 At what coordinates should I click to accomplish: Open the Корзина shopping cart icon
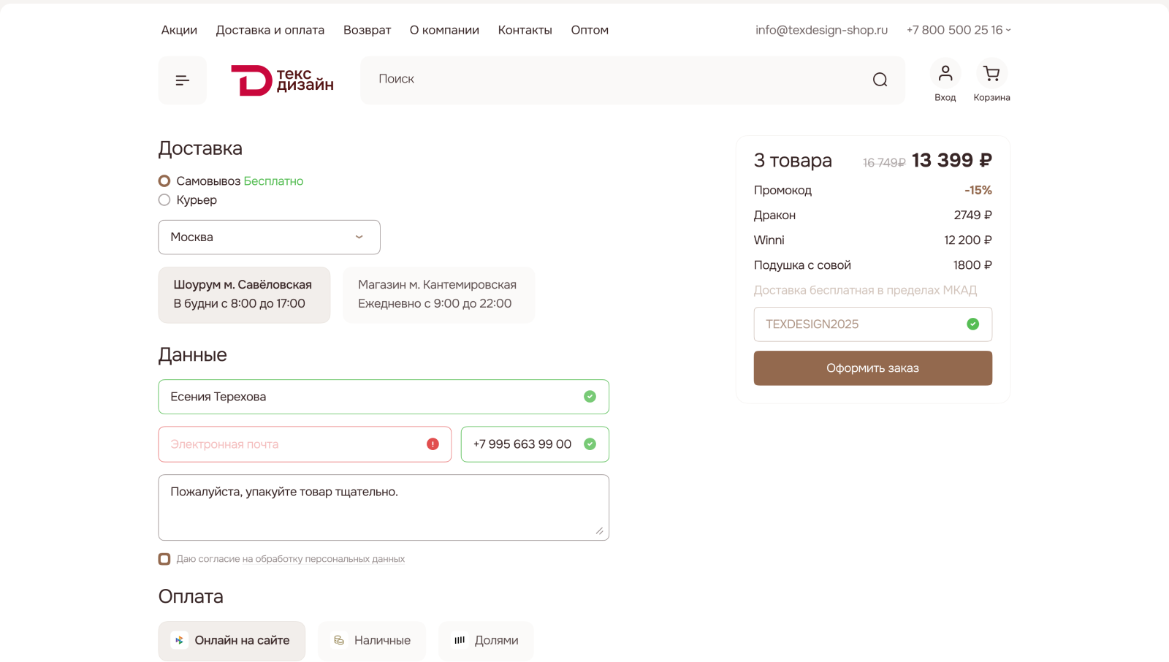991,74
